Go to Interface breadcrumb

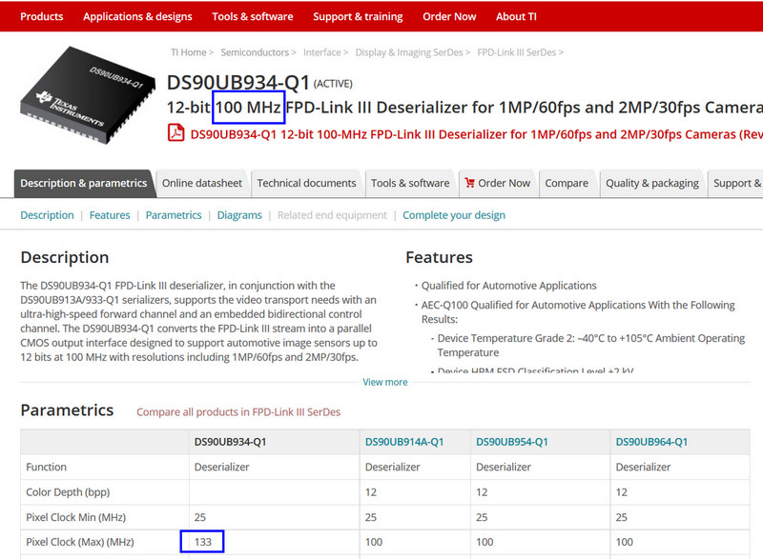pos(321,52)
